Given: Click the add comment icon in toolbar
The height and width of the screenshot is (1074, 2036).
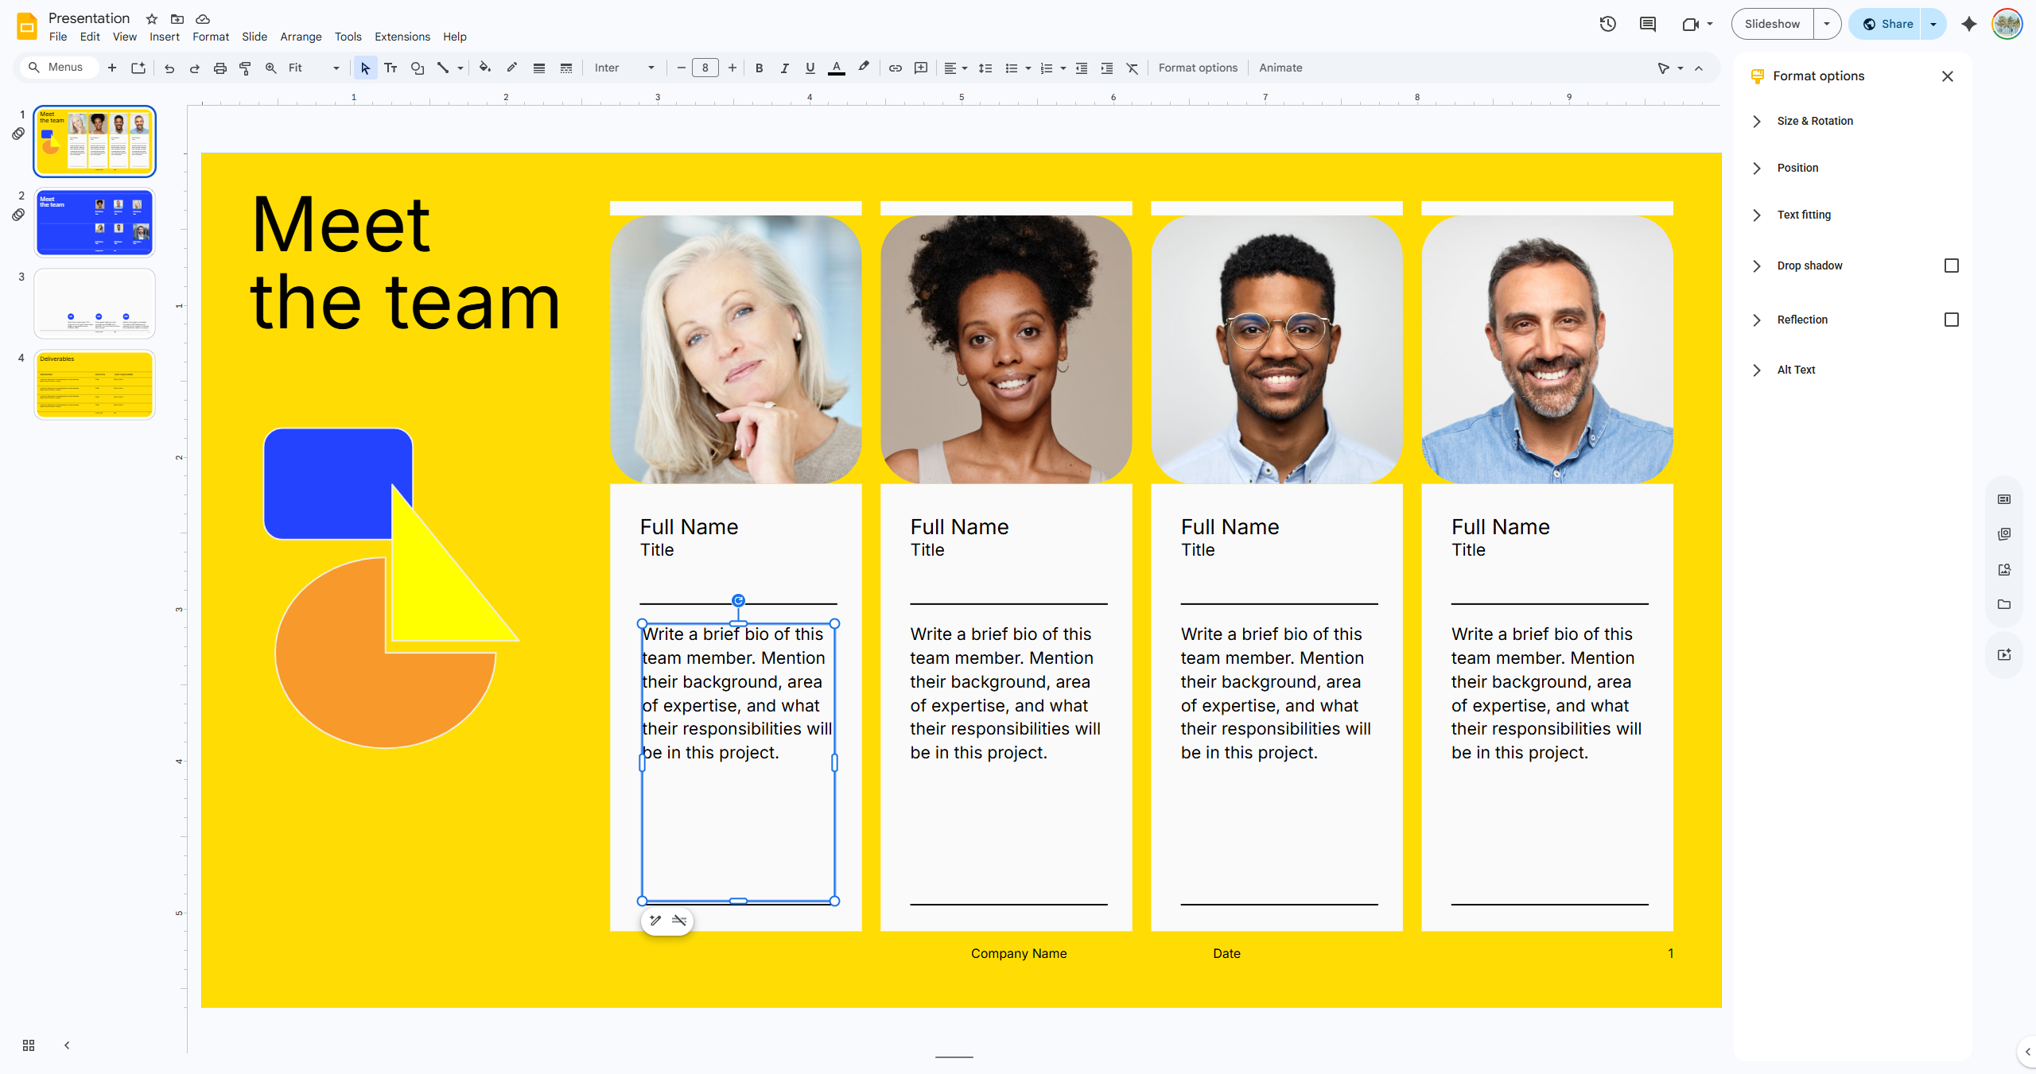Looking at the screenshot, I should [921, 68].
